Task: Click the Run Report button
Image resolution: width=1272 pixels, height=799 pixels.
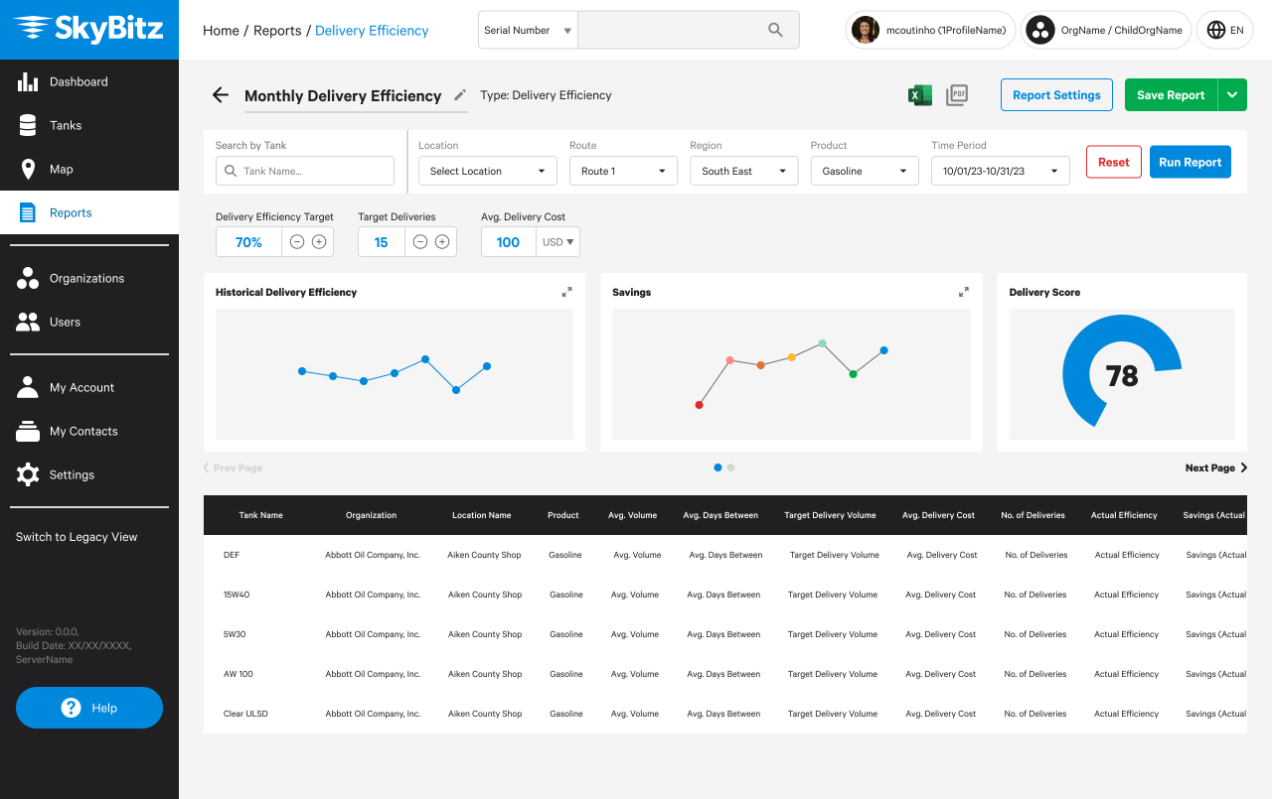Action: (x=1190, y=162)
